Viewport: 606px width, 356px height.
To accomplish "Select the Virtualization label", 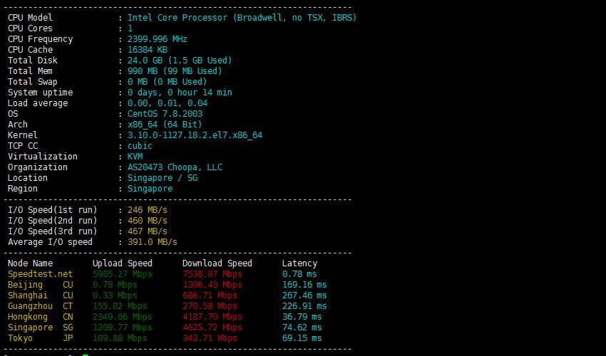I will point(43,157).
